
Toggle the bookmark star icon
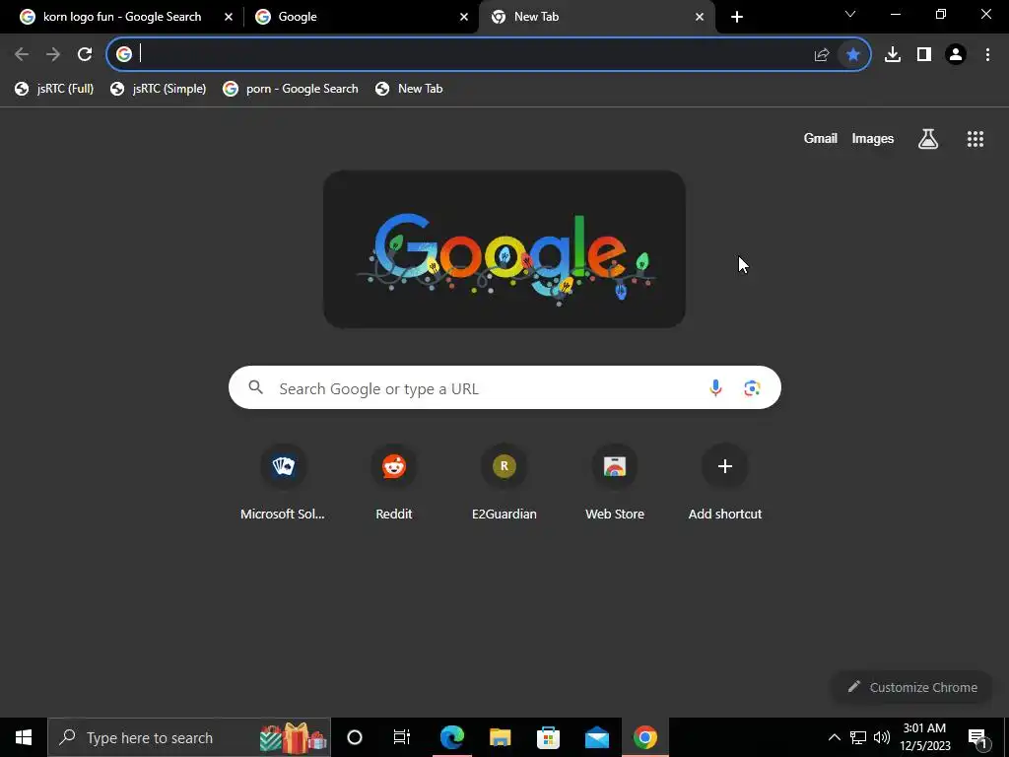(852, 55)
